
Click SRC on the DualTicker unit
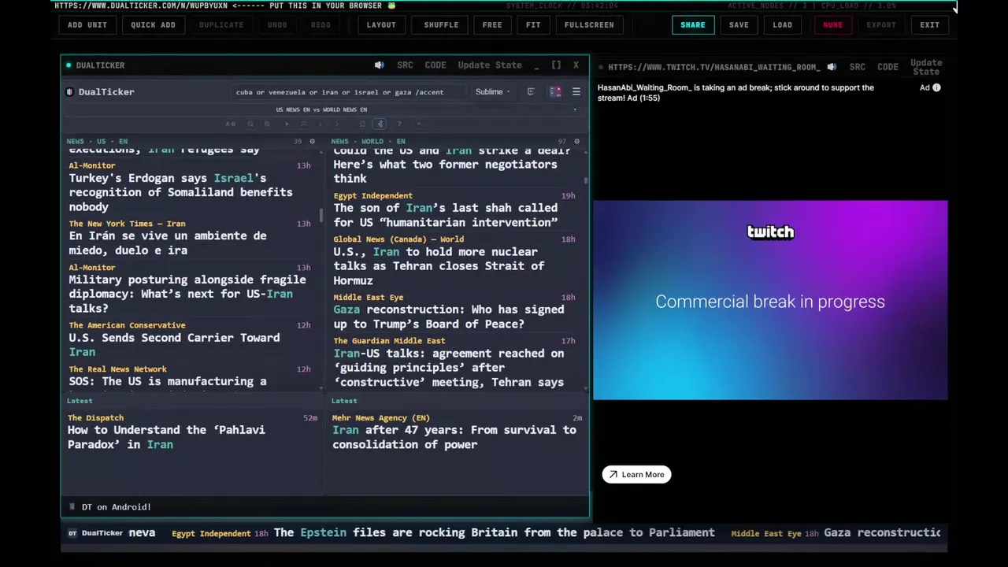(x=405, y=65)
